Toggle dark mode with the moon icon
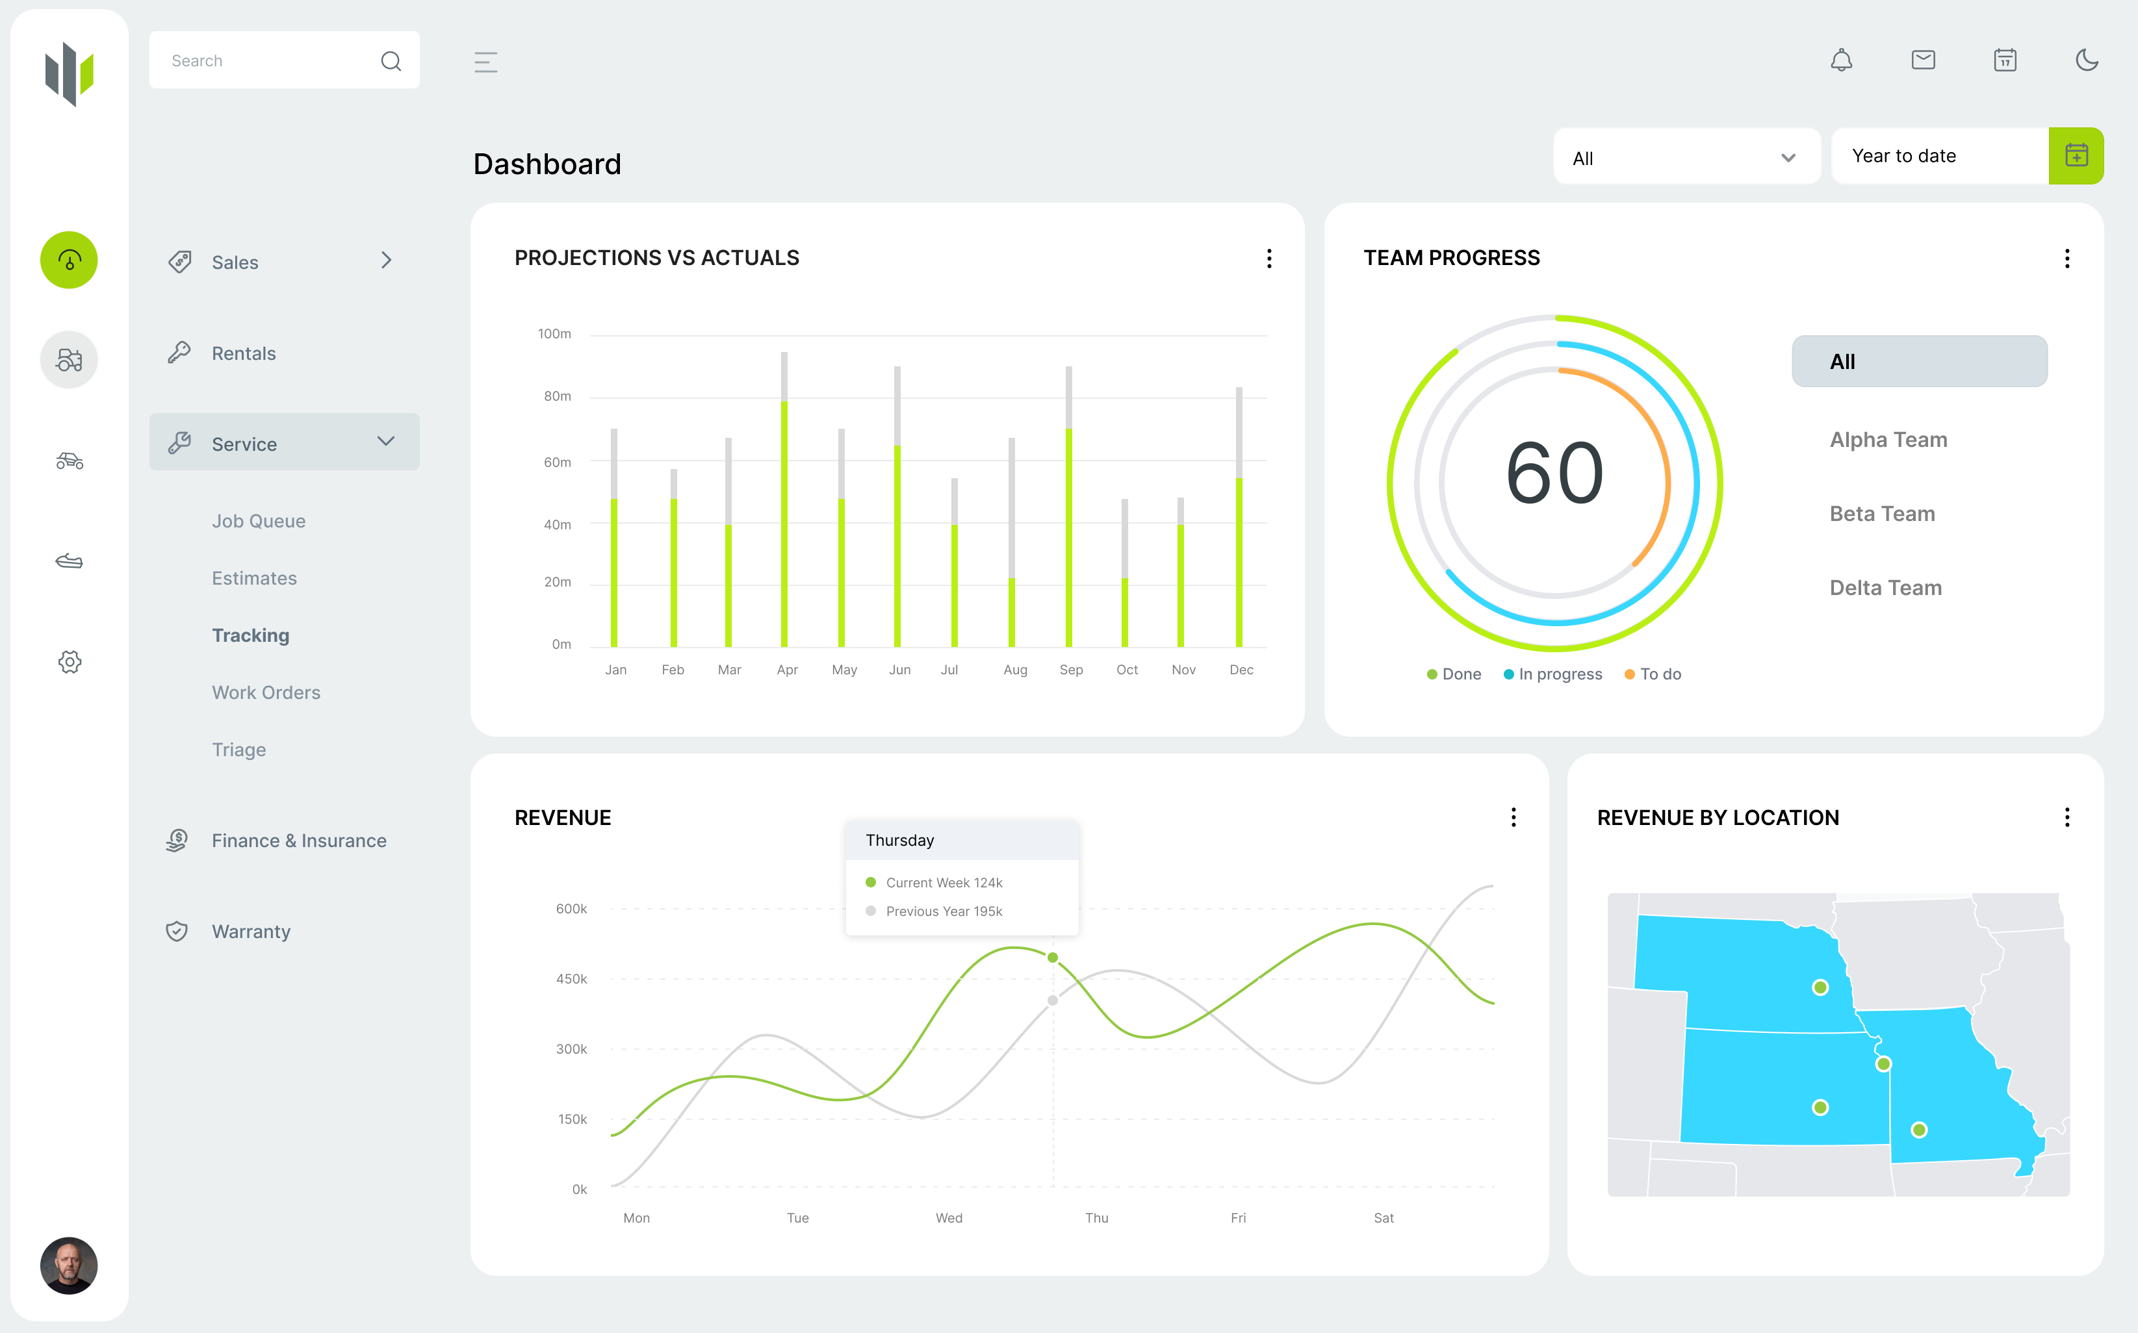 (2087, 60)
